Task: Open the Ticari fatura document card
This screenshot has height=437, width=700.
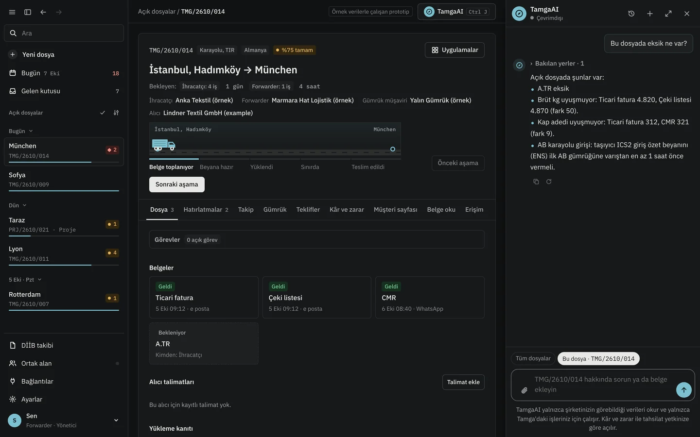Action: [x=204, y=298]
